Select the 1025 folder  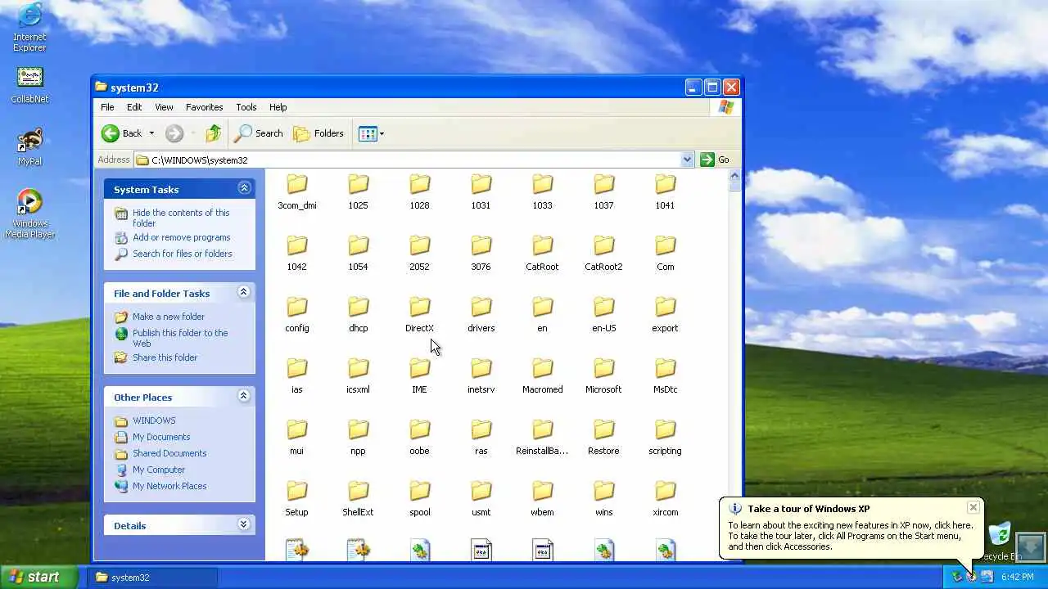[x=358, y=192]
